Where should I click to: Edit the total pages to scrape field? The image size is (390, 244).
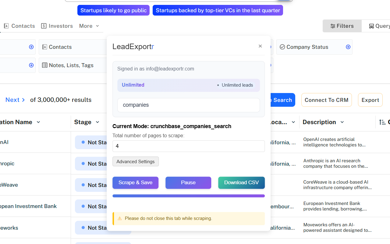(189, 146)
